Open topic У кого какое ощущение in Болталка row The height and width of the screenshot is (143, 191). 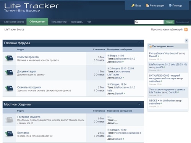[x=124, y=134]
